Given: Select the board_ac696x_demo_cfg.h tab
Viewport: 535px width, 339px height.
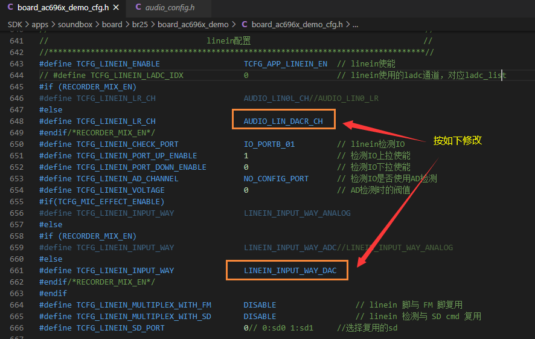Looking at the screenshot, I should [63, 7].
